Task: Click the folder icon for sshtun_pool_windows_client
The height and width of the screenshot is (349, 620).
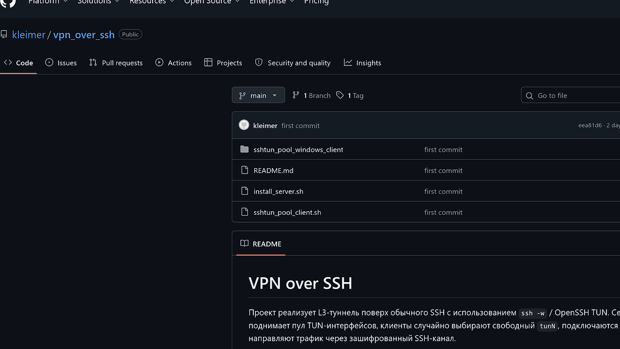Action: 244,149
